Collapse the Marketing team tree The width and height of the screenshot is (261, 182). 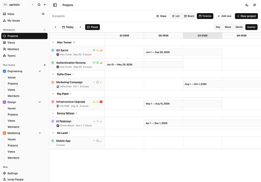point(40,133)
